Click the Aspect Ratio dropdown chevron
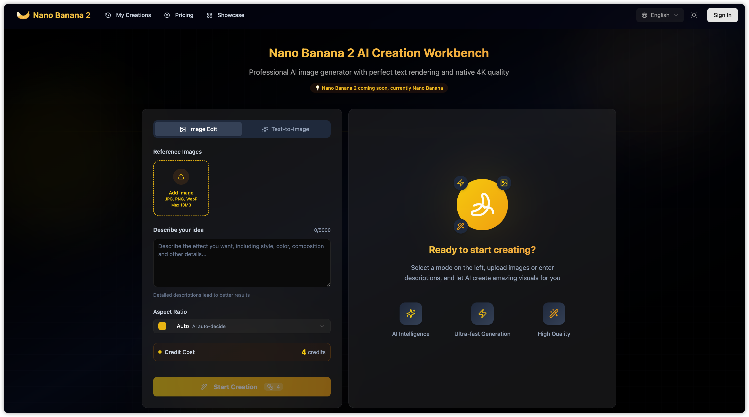Image resolution: width=749 pixels, height=417 pixels. click(x=322, y=326)
